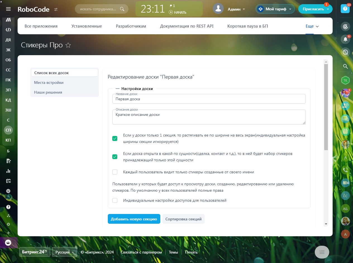The height and width of the screenshot is (263, 353).
Task: Click the Описание доски text area
Action: (x=209, y=117)
